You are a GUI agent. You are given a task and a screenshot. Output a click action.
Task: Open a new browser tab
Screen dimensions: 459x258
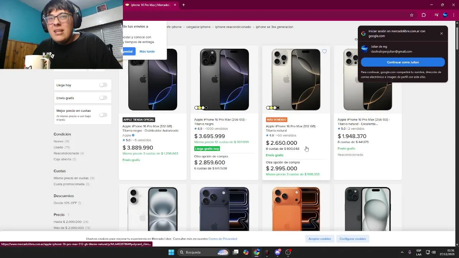pyautogui.click(x=184, y=5)
